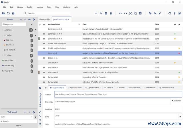Click the cleanup entries broom icon
This screenshot has height=128, width=183.
(x=160, y=13)
